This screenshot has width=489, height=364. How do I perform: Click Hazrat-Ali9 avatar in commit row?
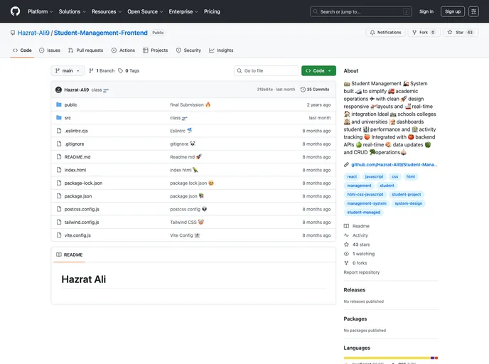point(58,90)
